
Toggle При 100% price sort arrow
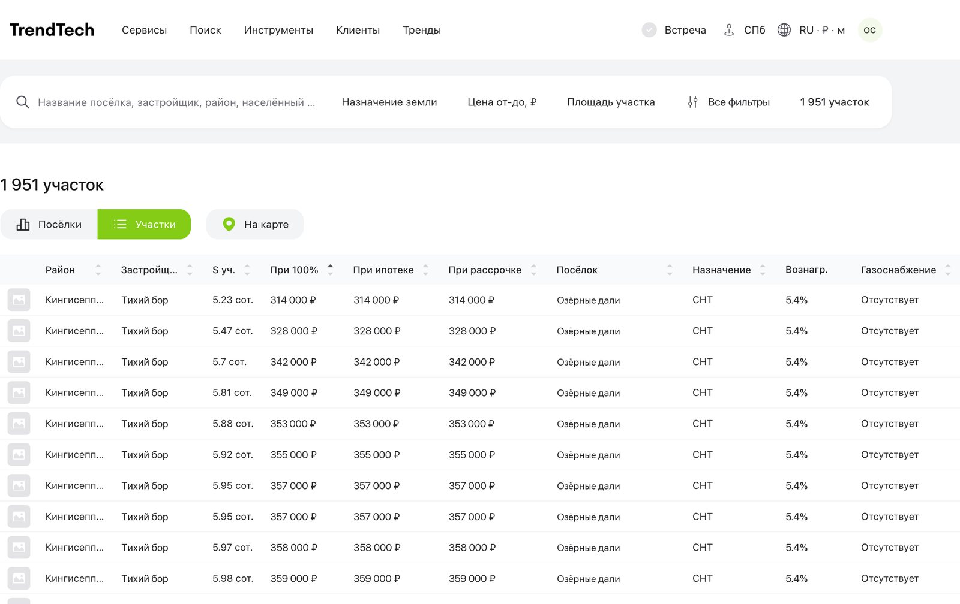pos(330,270)
